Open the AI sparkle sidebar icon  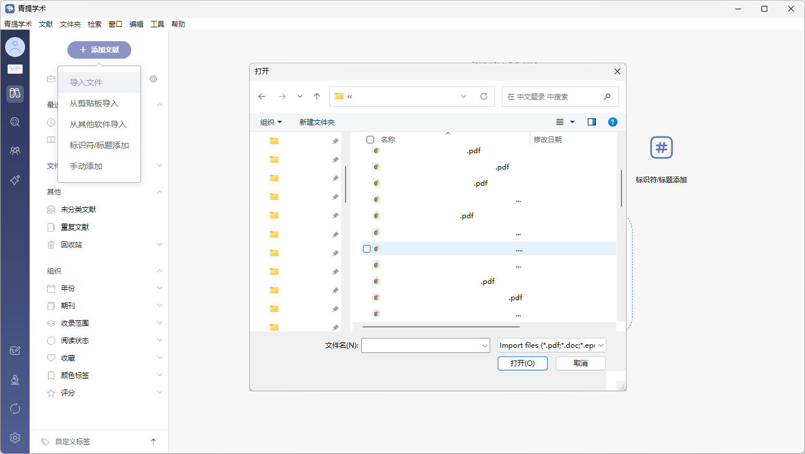pos(15,181)
